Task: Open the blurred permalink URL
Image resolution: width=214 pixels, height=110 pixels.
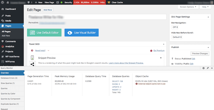Action: tap(52, 23)
